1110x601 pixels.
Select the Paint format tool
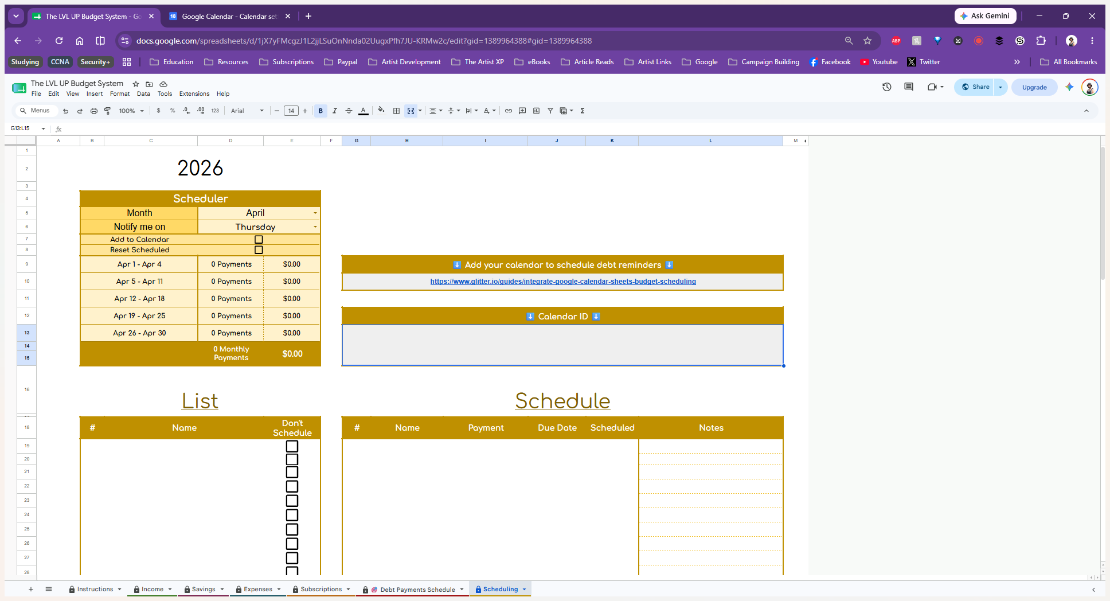108,111
